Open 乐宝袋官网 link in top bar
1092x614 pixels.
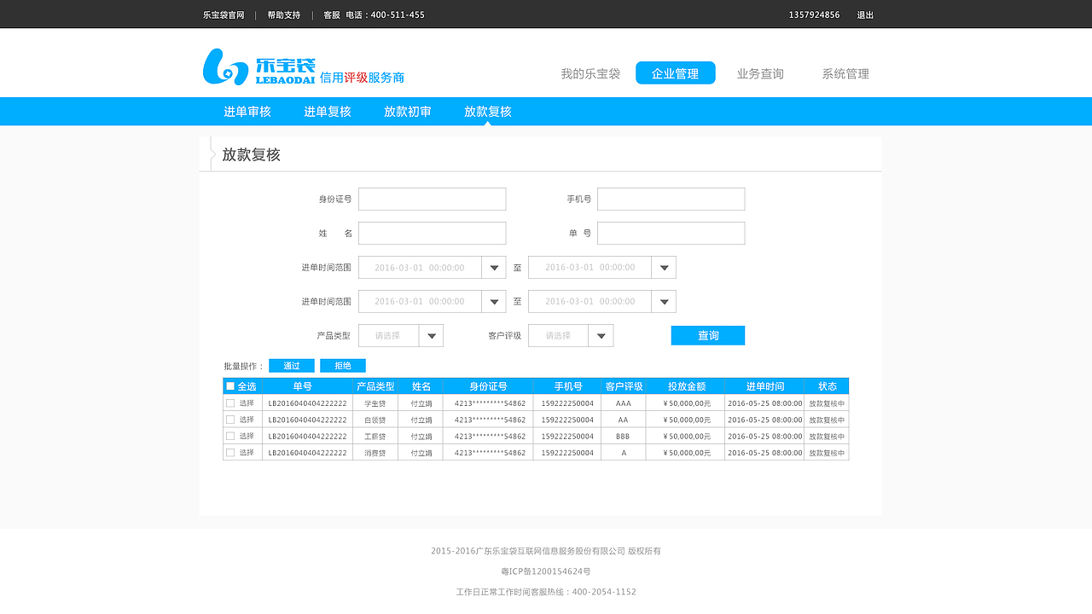pos(224,15)
